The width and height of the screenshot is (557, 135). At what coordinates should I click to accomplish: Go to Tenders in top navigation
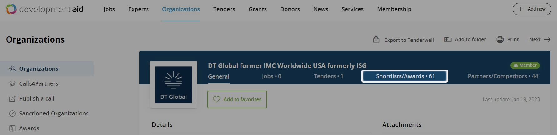[224, 9]
